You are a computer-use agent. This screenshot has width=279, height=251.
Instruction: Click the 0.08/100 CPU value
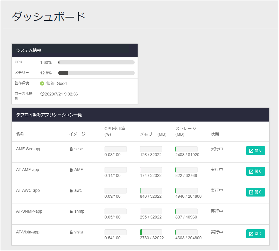point(112,155)
